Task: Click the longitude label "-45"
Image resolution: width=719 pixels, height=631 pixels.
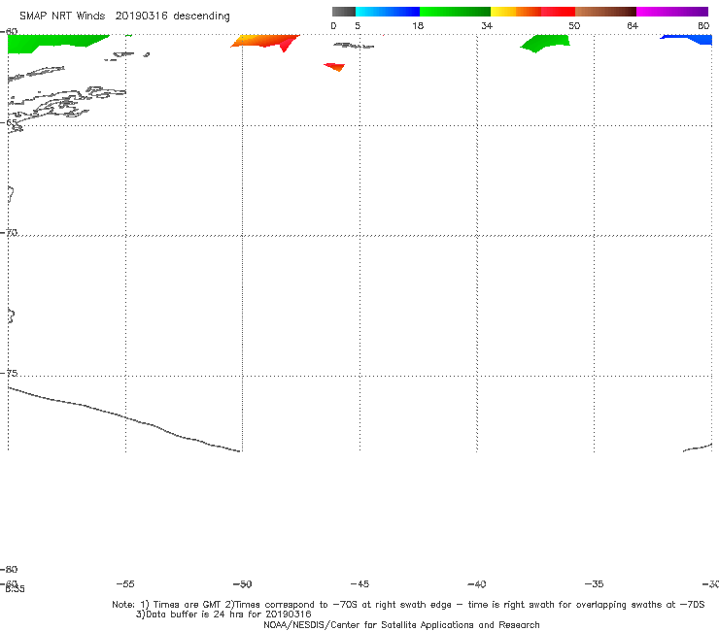Action: coord(359,583)
